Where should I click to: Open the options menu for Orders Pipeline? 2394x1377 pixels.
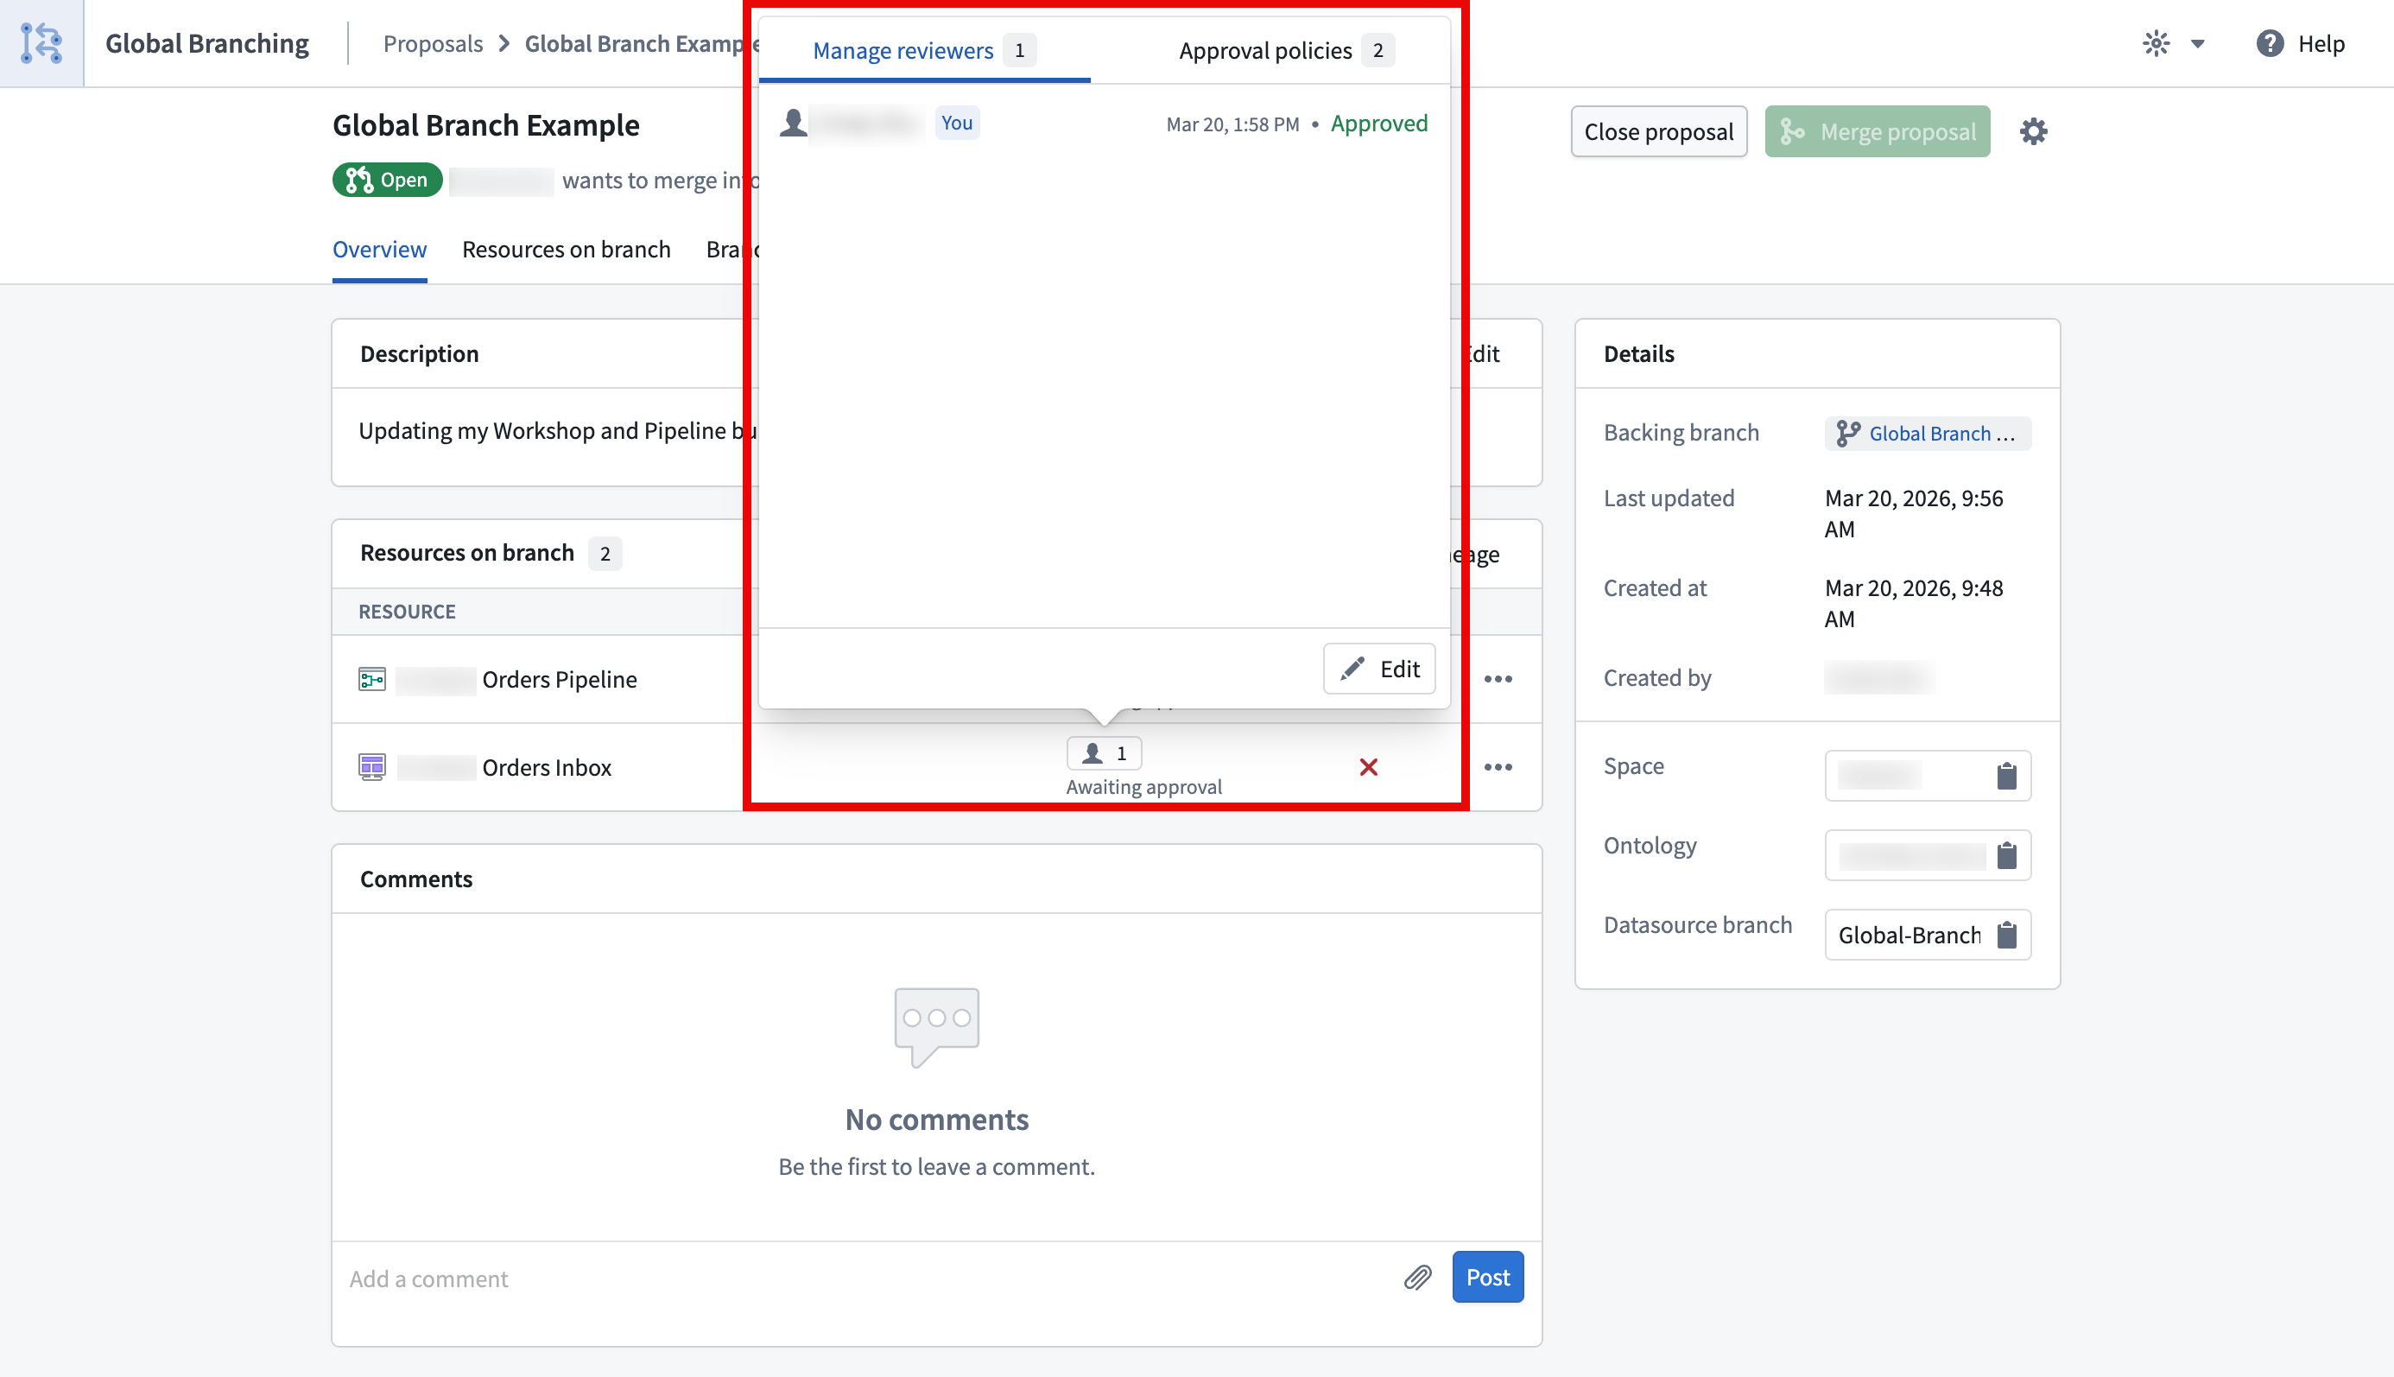pyautogui.click(x=1498, y=678)
